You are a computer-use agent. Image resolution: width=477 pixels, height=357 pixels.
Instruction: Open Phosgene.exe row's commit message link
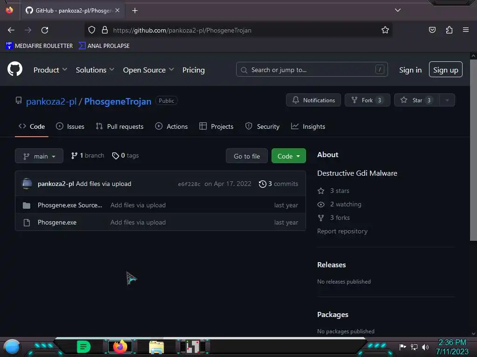[x=138, y=223]
